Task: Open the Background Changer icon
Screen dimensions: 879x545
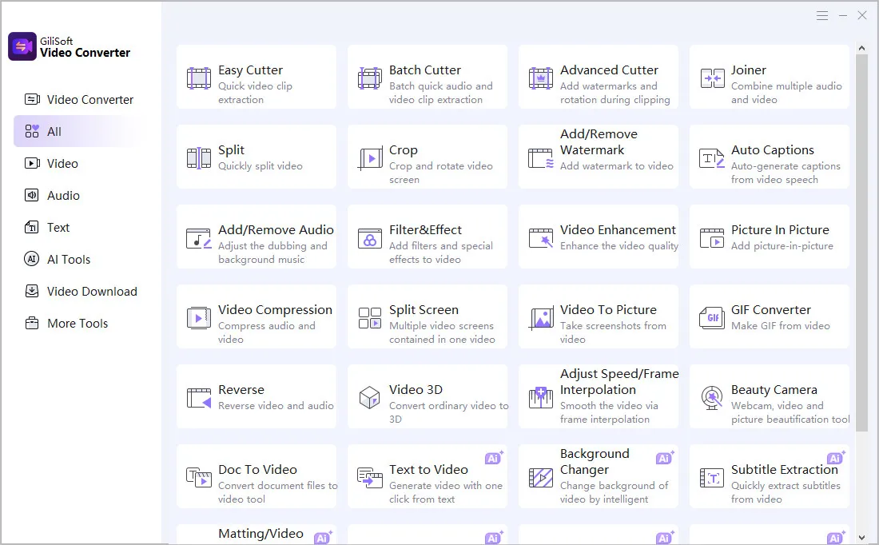Action: [541, 478]
